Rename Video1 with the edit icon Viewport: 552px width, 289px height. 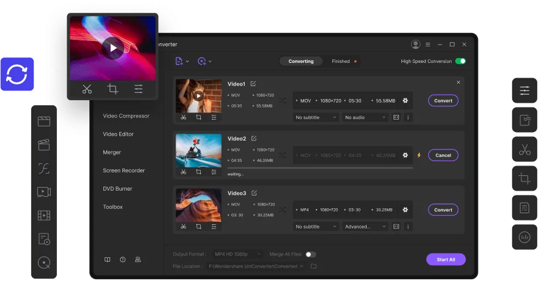(x=253, y=84)
